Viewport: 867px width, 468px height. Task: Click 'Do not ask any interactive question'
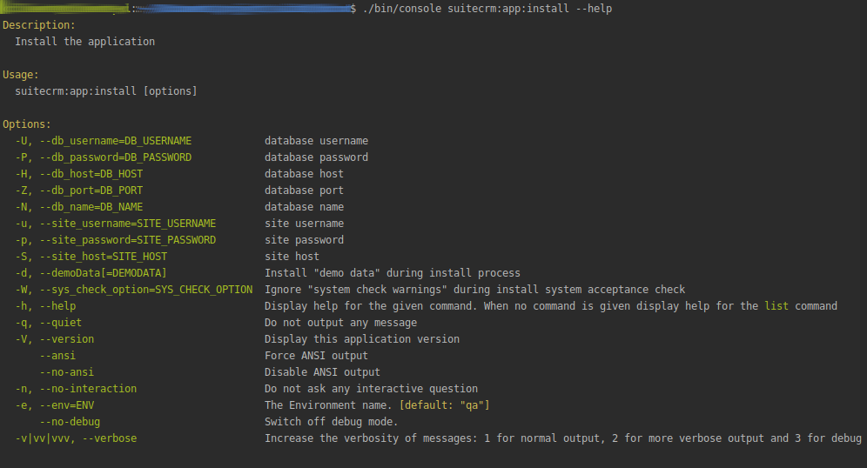pyautogui.click(x=371, y=390)
